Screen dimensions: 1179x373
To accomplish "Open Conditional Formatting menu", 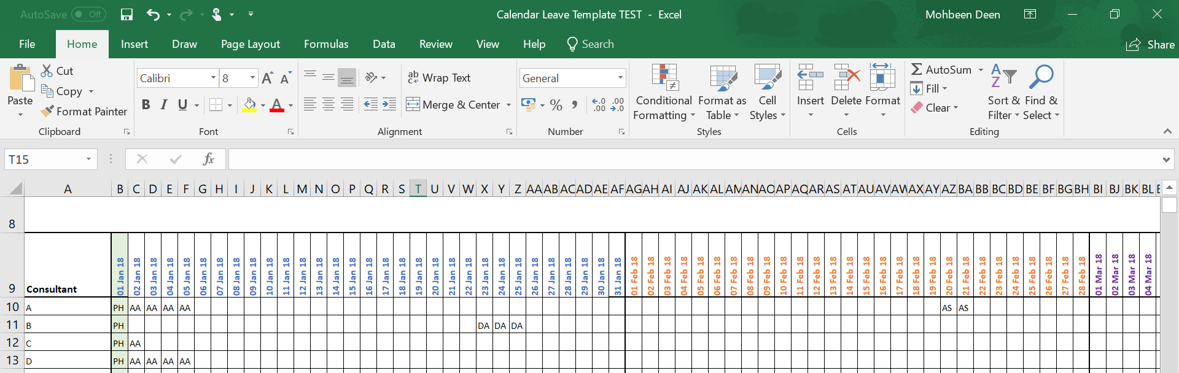I will click(664, 93).
